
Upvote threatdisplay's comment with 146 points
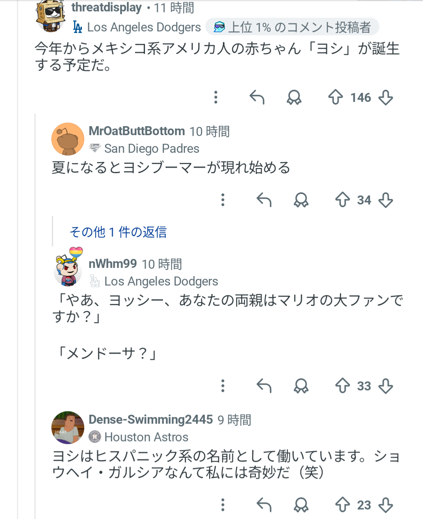point(335,97)
